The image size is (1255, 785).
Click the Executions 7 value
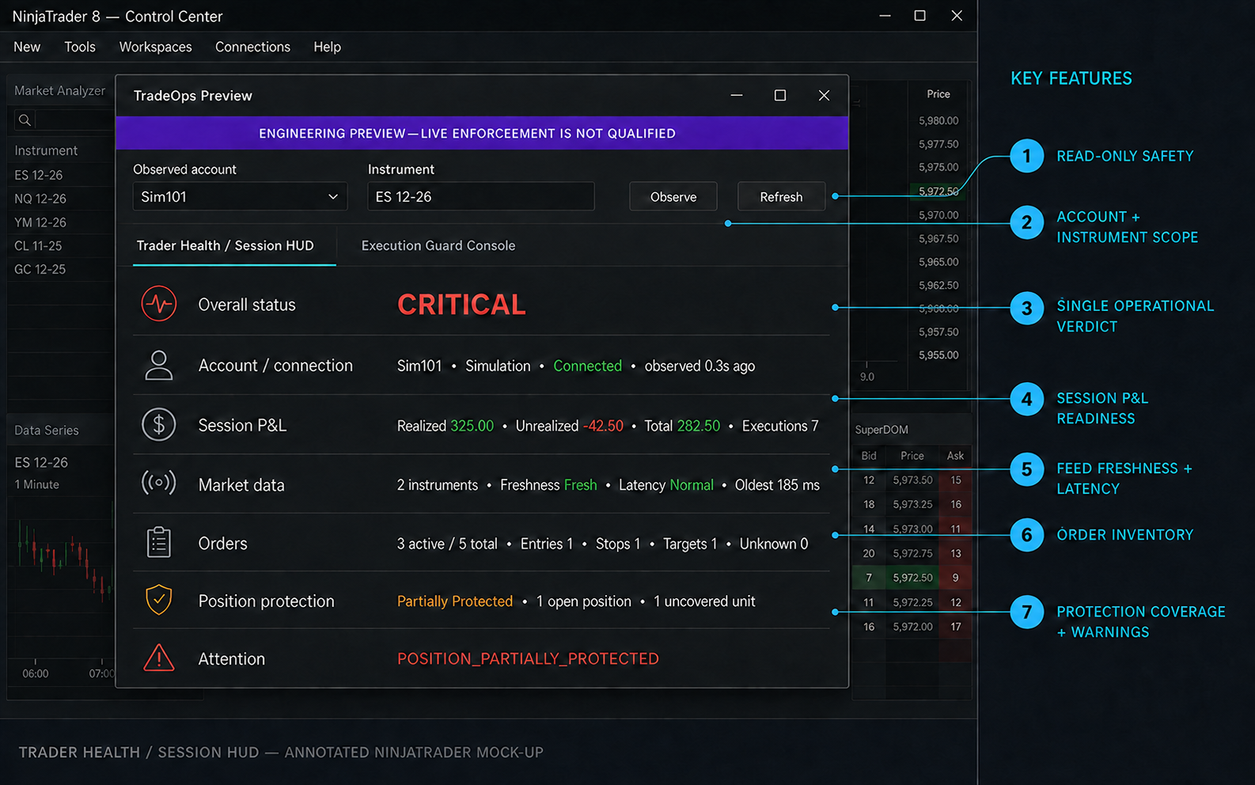click(x=780, y=426)
